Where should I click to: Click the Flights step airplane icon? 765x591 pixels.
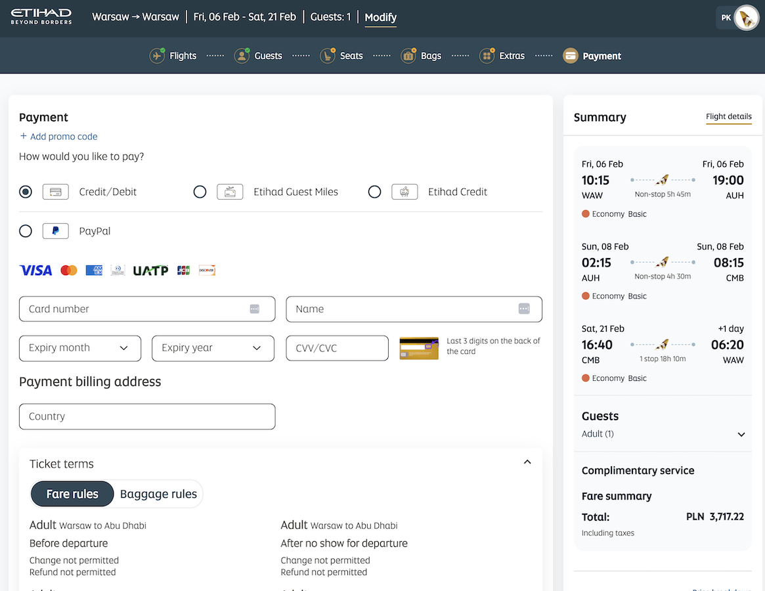(156, 56)
